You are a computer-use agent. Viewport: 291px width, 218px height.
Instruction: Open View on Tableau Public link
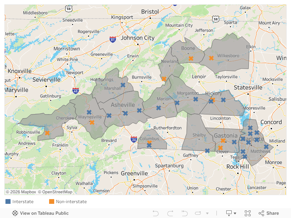pyautogui.click(x=40, y=213)
